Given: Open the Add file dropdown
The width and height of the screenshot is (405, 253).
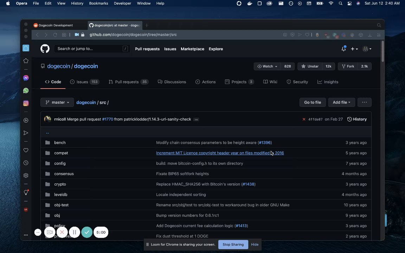Looking at the screenshot, I should click(341, 102).
